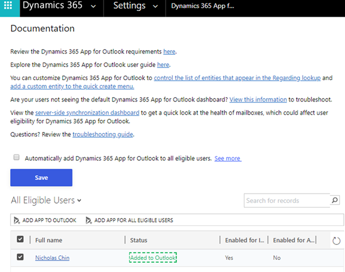
Task: Open the troubleshooting guide link
Action: click(x=103, y=134)
